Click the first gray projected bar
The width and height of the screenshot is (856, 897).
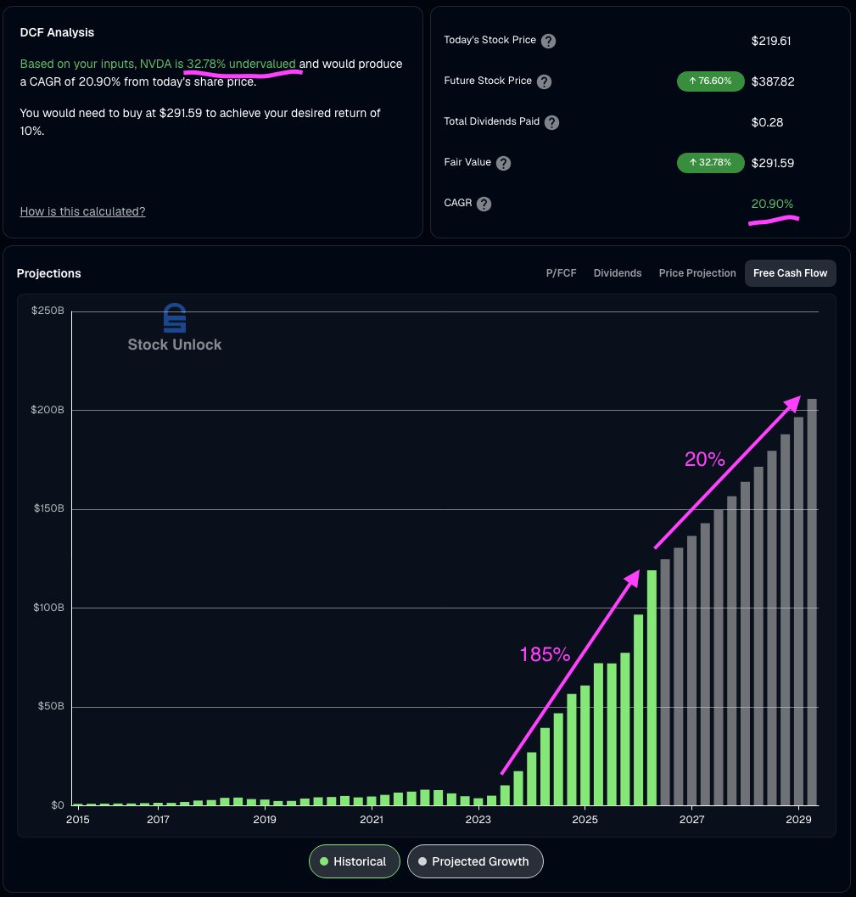point(665,682)
